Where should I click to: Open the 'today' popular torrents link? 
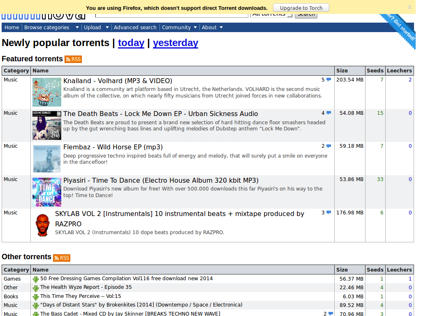pyautogui.click(x=131, y=43)
